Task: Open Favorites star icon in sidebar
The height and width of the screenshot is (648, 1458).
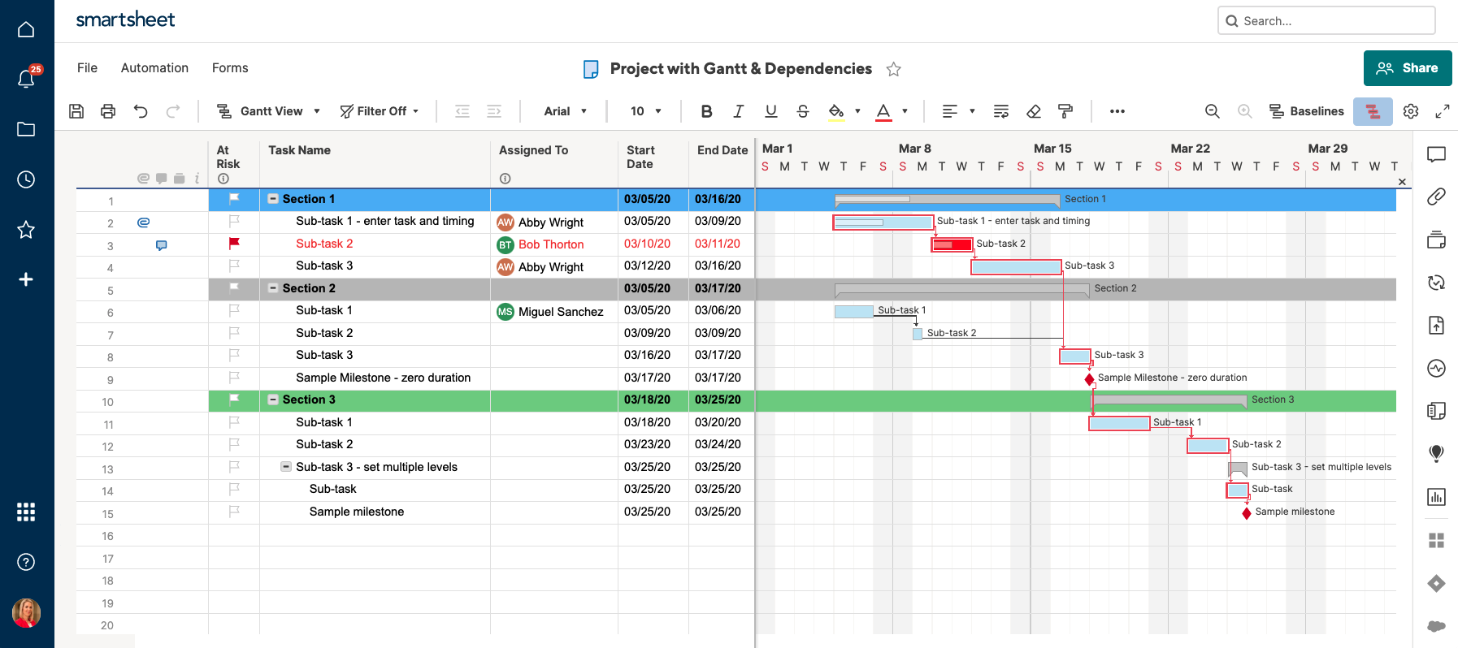Action: pyautogui.click(x=26, y=230)
